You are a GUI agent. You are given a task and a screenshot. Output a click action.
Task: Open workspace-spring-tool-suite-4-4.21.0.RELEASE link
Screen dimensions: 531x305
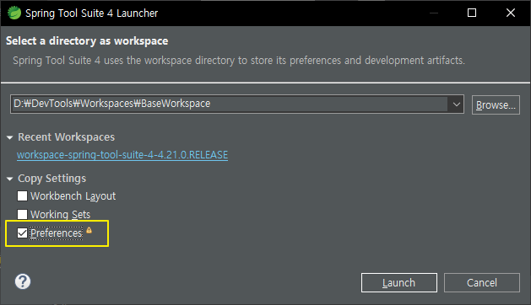(x=122, y=155)
